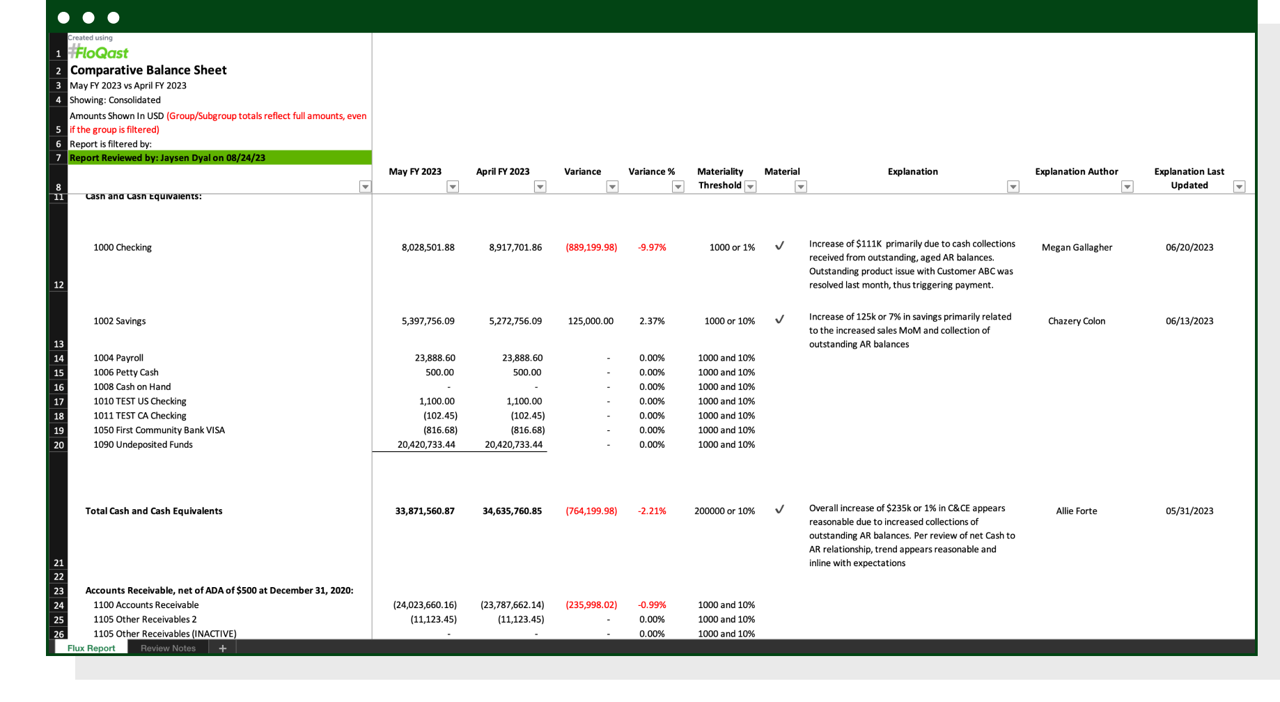Add a new sheet with the plus button
This screenshot has height=702, width=1280.
(x=223, y=648)
